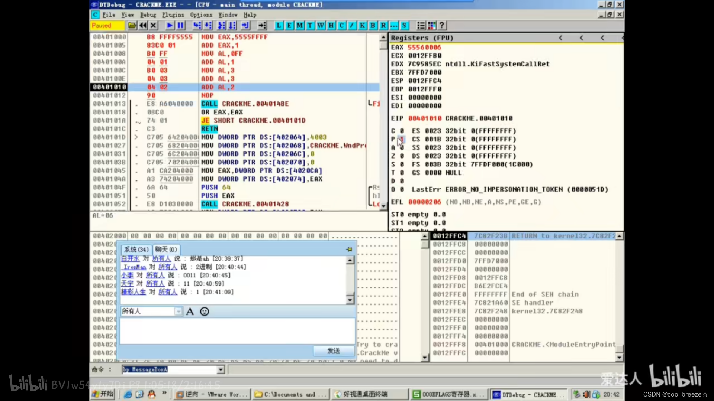Show the CPU window with the C button

point(341,25)
